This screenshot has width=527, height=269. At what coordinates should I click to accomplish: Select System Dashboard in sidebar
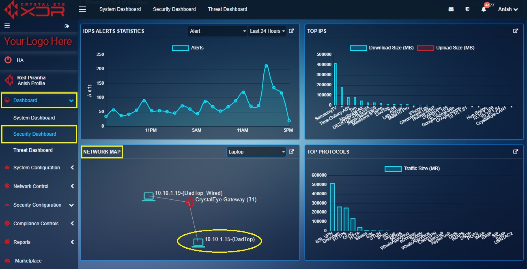click(x=34, y=118)
